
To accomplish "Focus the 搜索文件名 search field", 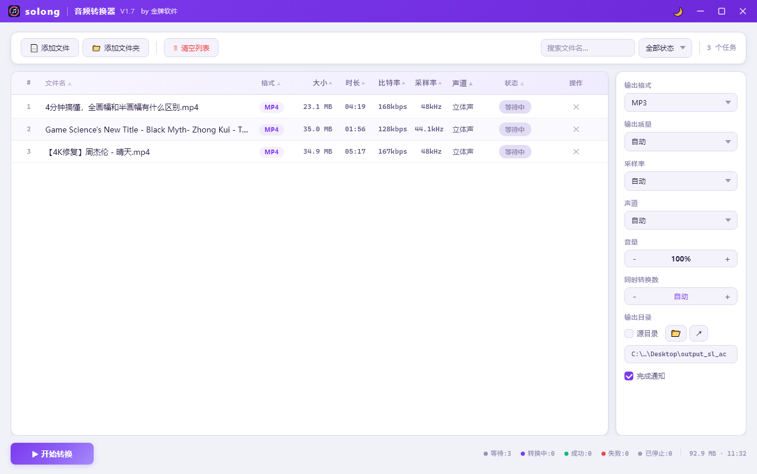I will click(587, 48).
